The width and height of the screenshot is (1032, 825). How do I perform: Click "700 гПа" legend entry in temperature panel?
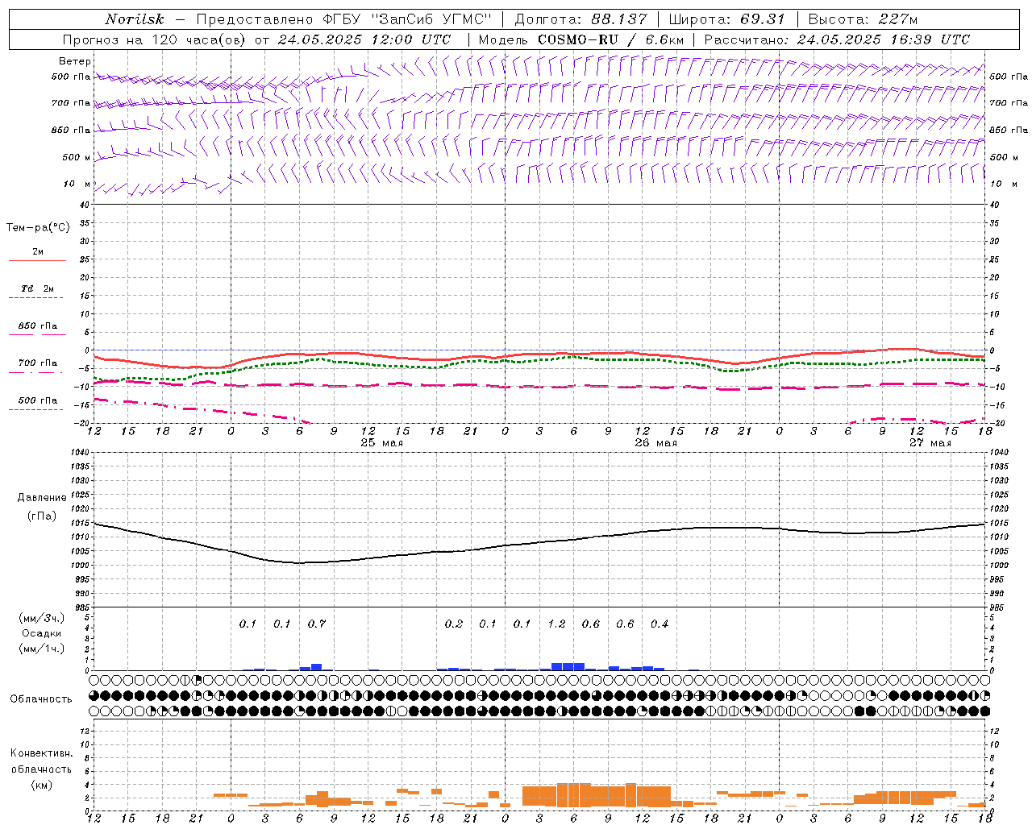pos(37,363)
